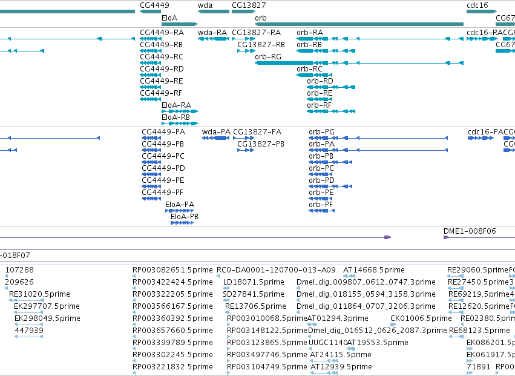
Task: Select the CG13827-PB protein feature
Action: tap(246, 150)
